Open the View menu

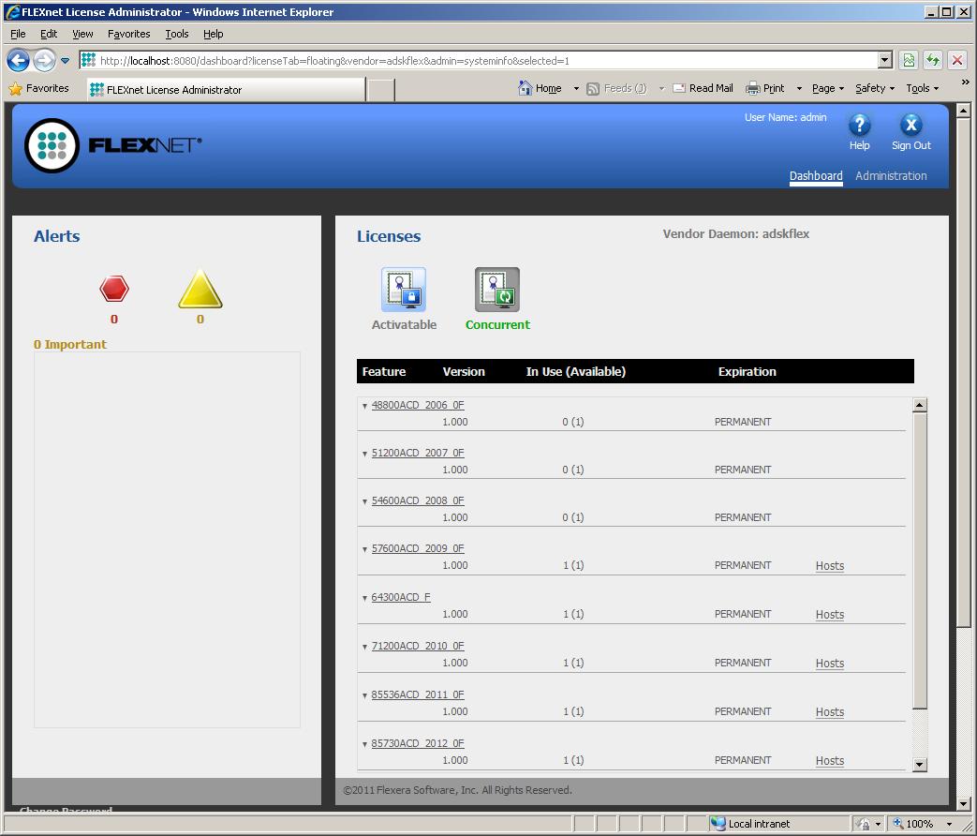pyautogui.click(x=82, y=34)
